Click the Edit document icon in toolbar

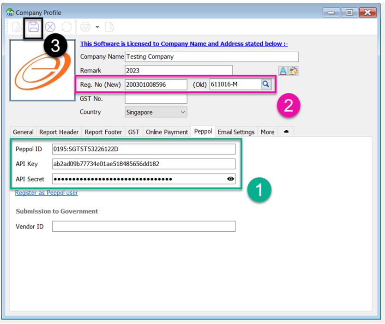point(17,28)
